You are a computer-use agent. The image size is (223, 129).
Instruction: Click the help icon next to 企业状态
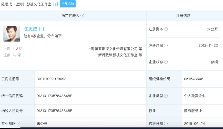[166, 62]
